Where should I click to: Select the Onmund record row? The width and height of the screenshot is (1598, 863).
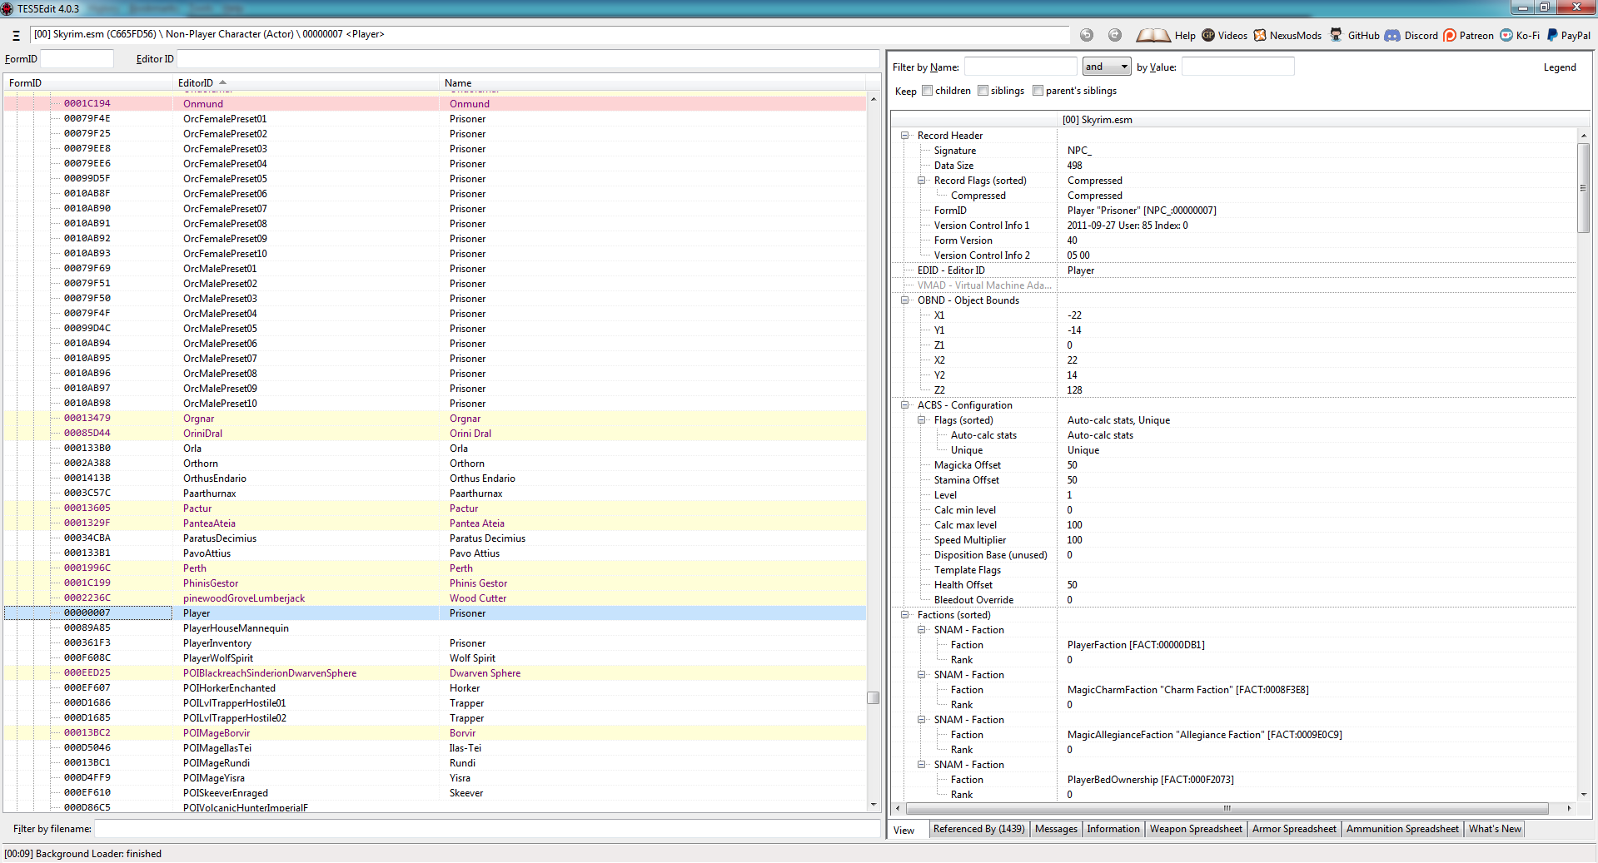(x=435, y=104)
